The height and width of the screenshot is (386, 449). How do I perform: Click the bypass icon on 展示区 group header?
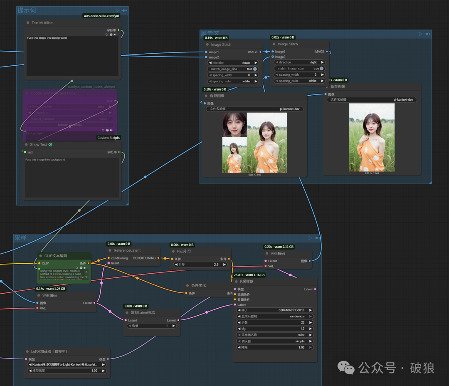[428, 34]
